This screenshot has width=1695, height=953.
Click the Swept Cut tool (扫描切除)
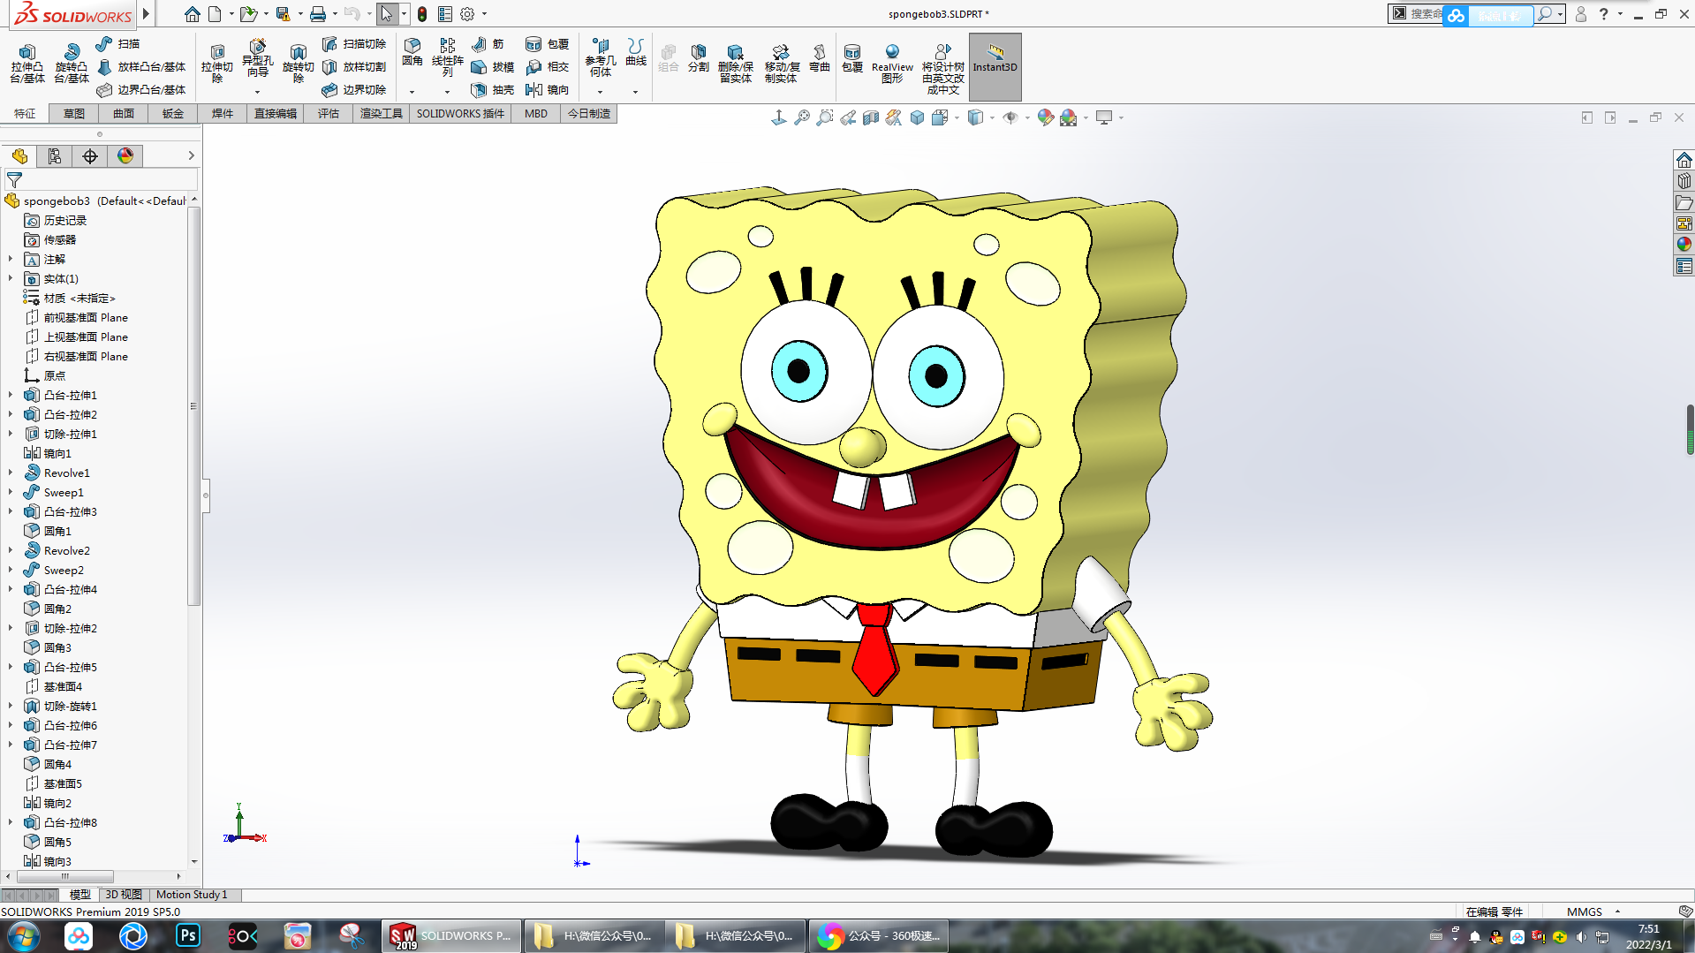point(354,43)
